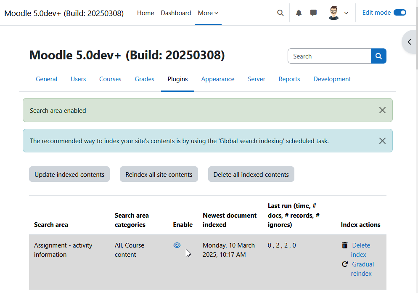This screenshot has height=293, width=418.
Task: Click the 'Search area categories' column header
Action: coord(132,220)
